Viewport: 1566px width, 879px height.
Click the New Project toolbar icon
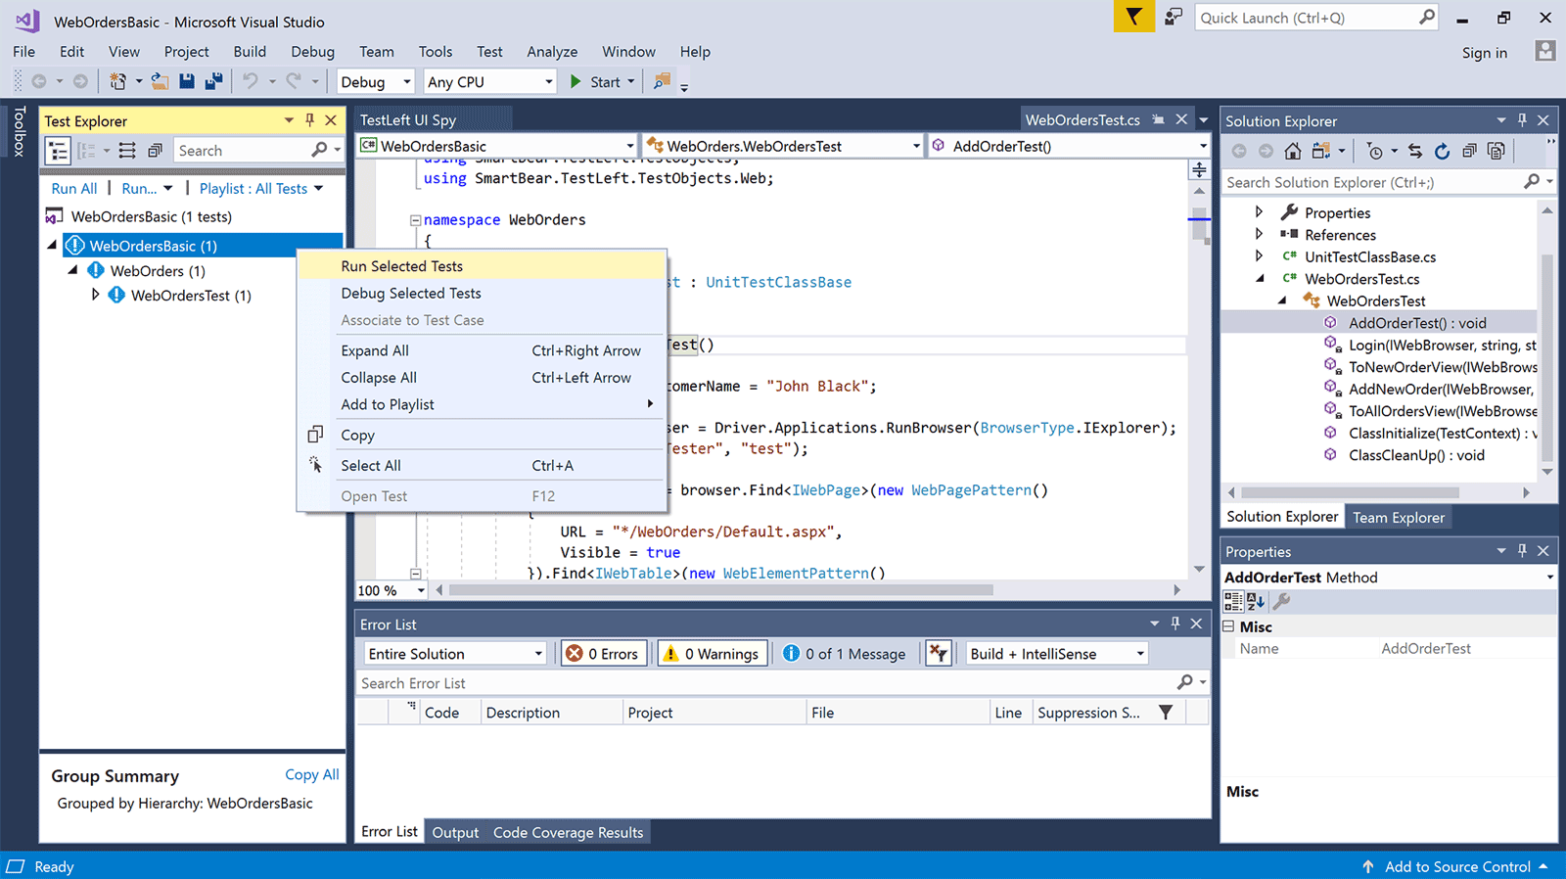(x=117, y=82)
